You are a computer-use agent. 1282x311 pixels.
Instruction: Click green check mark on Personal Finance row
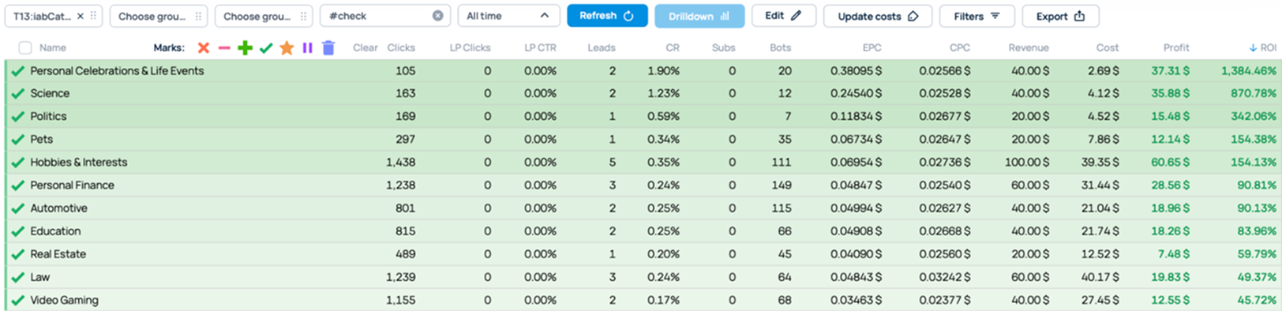pos(18,185)
